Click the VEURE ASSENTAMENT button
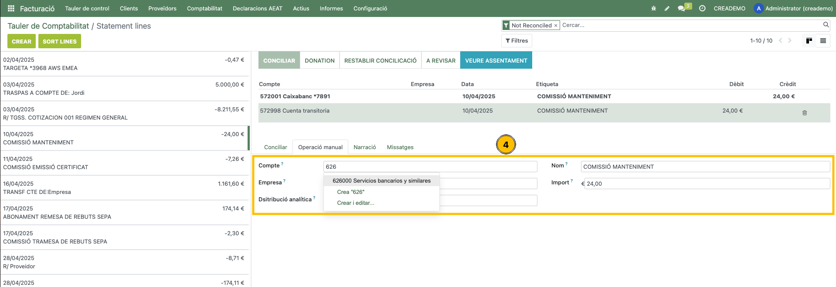836x287 pixels. [x=496, y=60]
